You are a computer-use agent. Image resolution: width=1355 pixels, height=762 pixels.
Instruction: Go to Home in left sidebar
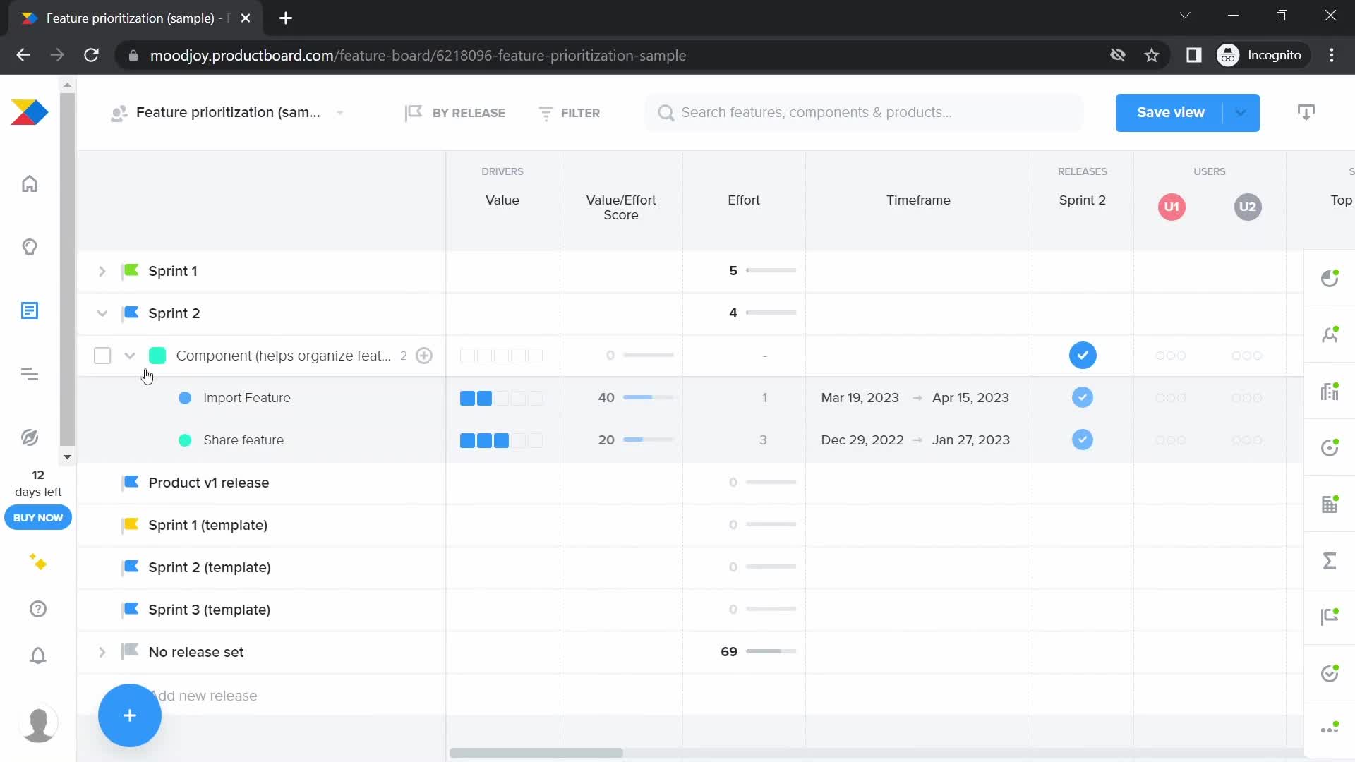(x=30, y=184)
